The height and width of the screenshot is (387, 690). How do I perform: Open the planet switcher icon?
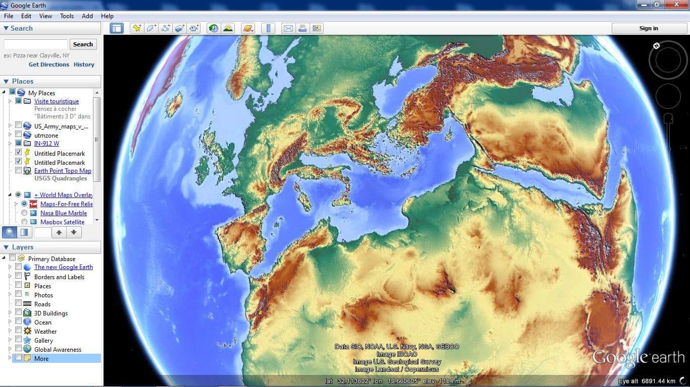[248, 28]
